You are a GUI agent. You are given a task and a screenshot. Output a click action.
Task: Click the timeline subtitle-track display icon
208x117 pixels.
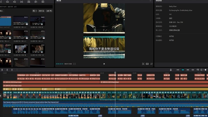click(198, 70)
